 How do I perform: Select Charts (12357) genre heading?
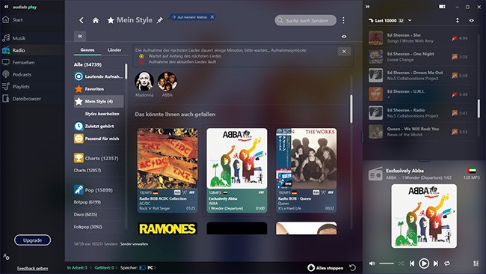tap(96, 158)
